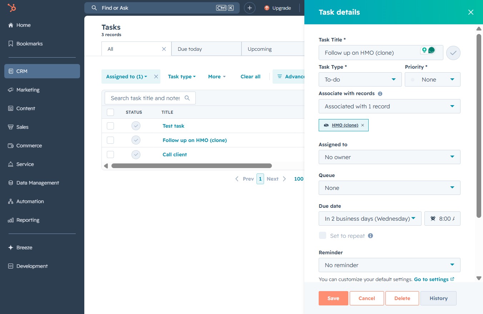483x314 pixels.
Task: Click the 8:00 due time field
Action: [x=442, y=219]
